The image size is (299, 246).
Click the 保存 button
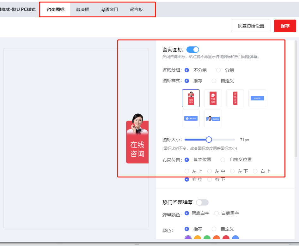point(285,26)
